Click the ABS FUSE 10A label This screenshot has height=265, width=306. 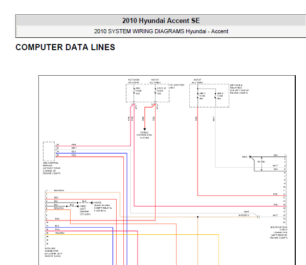(x=139, y=91)
